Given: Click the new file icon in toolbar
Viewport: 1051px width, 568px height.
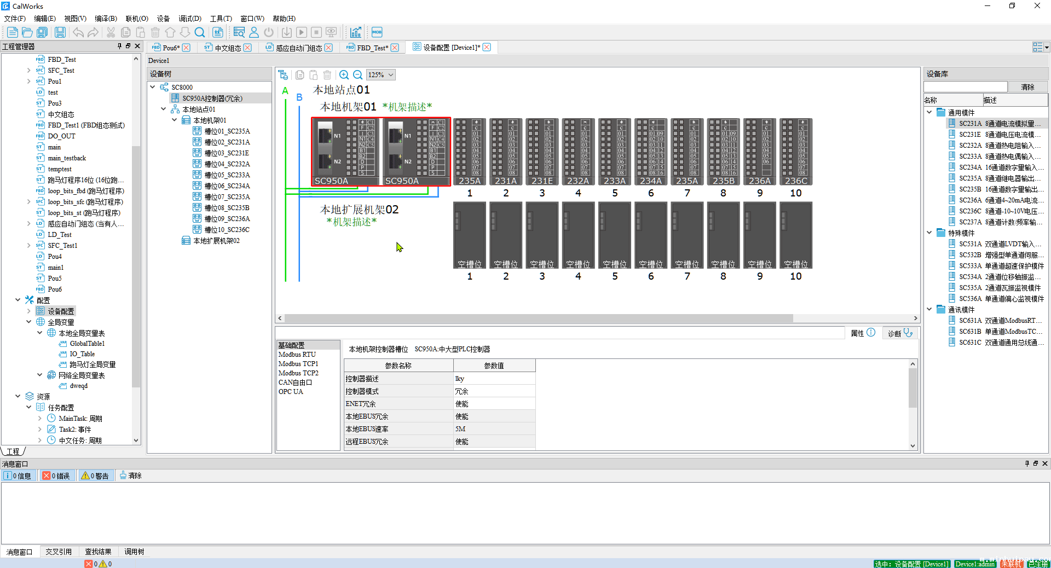Looking at the screenshot, I should 12,32.
